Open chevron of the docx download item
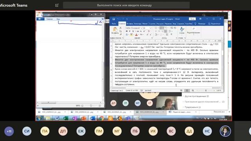 pos(196,112)
